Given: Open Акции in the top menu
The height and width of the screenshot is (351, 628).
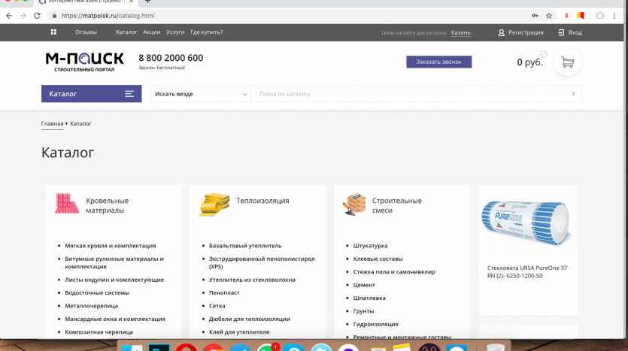Looking at the screenshot, I should pyautogui.click(x=152, y=32).
